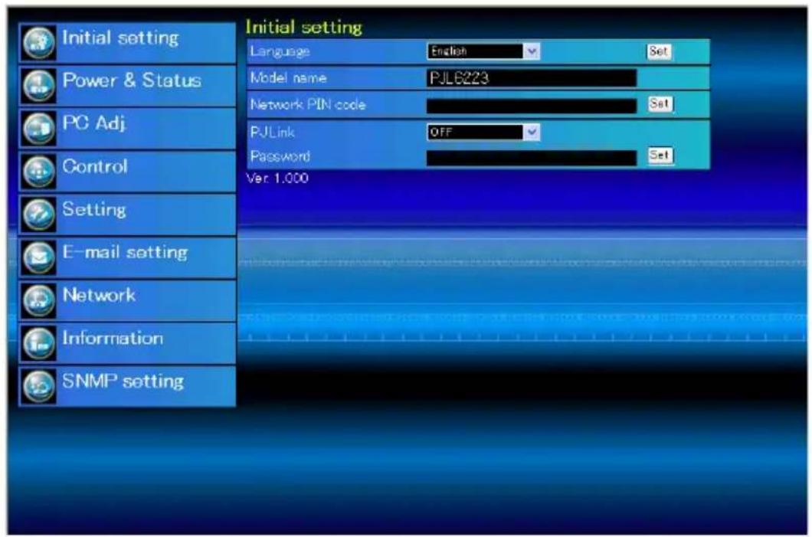Click Set button in Language row
Viewport: 812px width, 537px height.
pos(659,51)
